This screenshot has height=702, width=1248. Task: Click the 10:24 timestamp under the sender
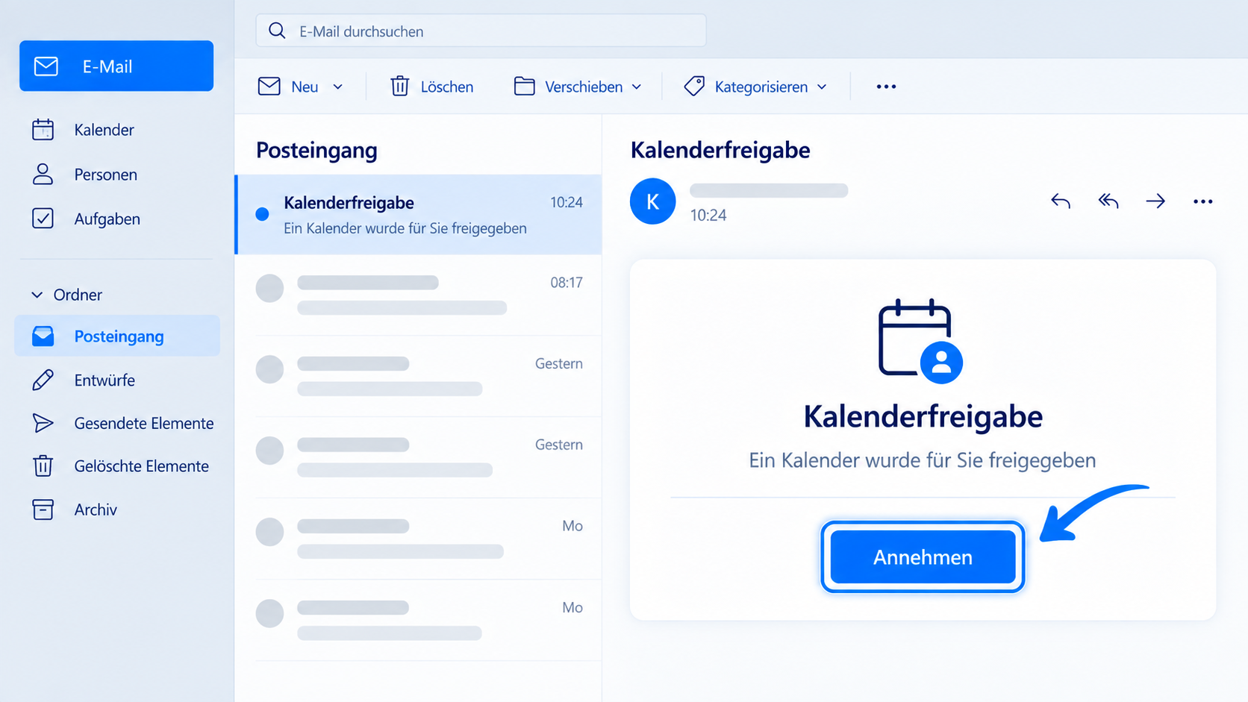coord(708,215)
